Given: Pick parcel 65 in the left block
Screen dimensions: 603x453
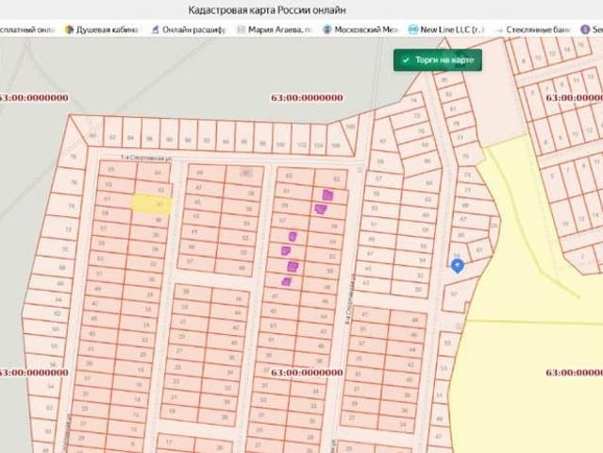Looking at the screenshot, I should click(109, 170).
